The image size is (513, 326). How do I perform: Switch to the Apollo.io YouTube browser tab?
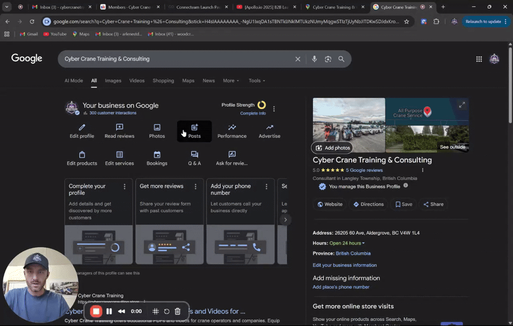[266, 7]
